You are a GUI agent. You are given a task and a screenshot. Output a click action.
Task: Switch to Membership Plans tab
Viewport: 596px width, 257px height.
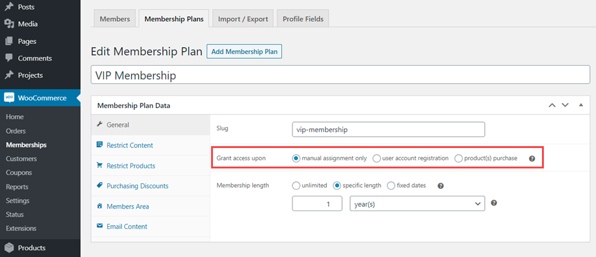point(174,19)
